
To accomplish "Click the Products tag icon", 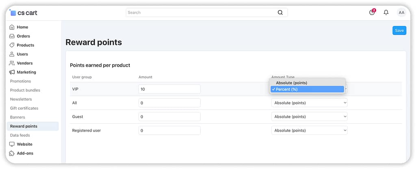I will point(12,45).
